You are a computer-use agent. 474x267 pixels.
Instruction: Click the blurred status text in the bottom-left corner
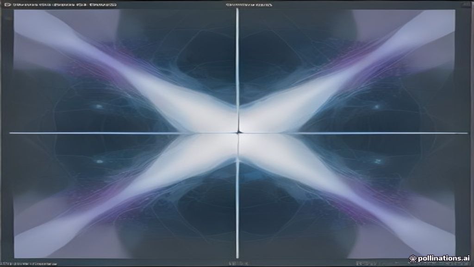click(29, 264)
